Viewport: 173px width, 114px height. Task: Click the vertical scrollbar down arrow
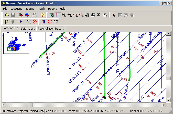coord(169,100)
